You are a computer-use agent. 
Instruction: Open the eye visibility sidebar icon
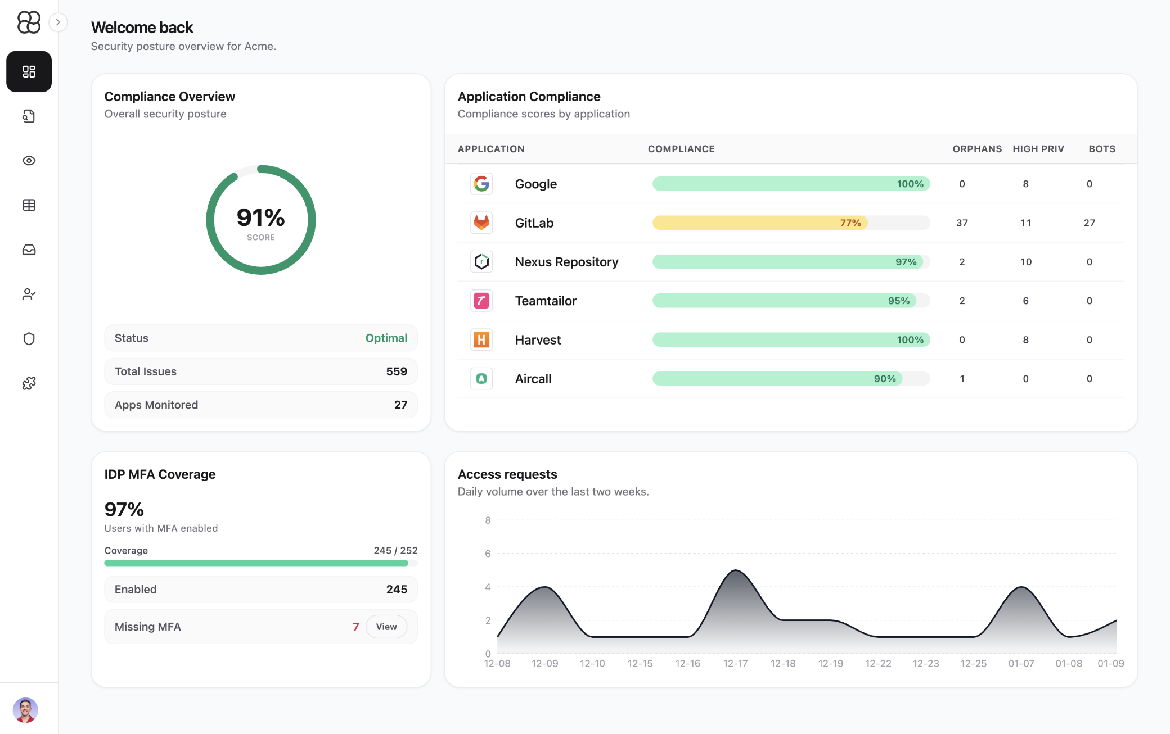pos(29,161)
